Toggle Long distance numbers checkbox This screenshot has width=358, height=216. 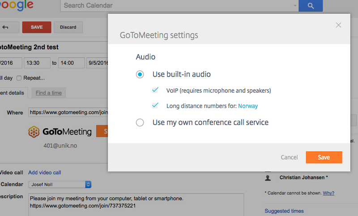click(155, 105)
